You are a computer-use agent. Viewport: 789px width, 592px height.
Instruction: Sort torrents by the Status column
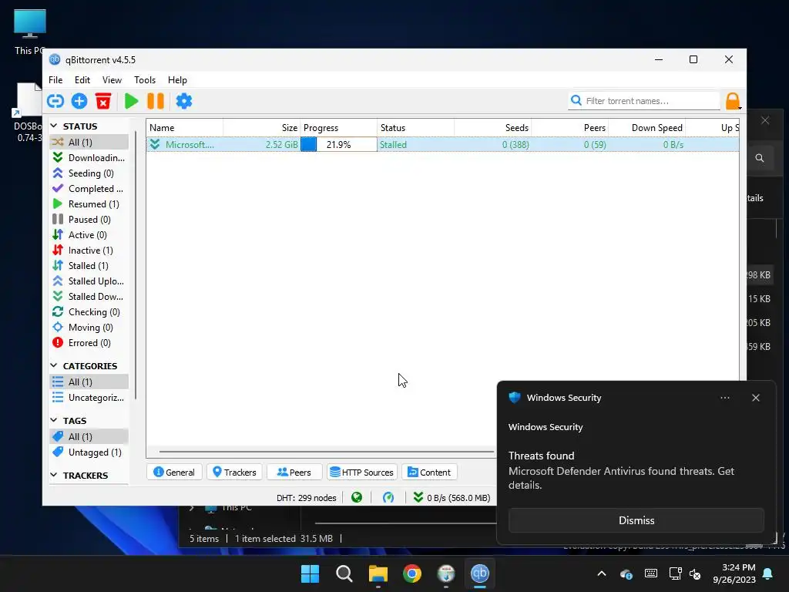tap(415, 128)
